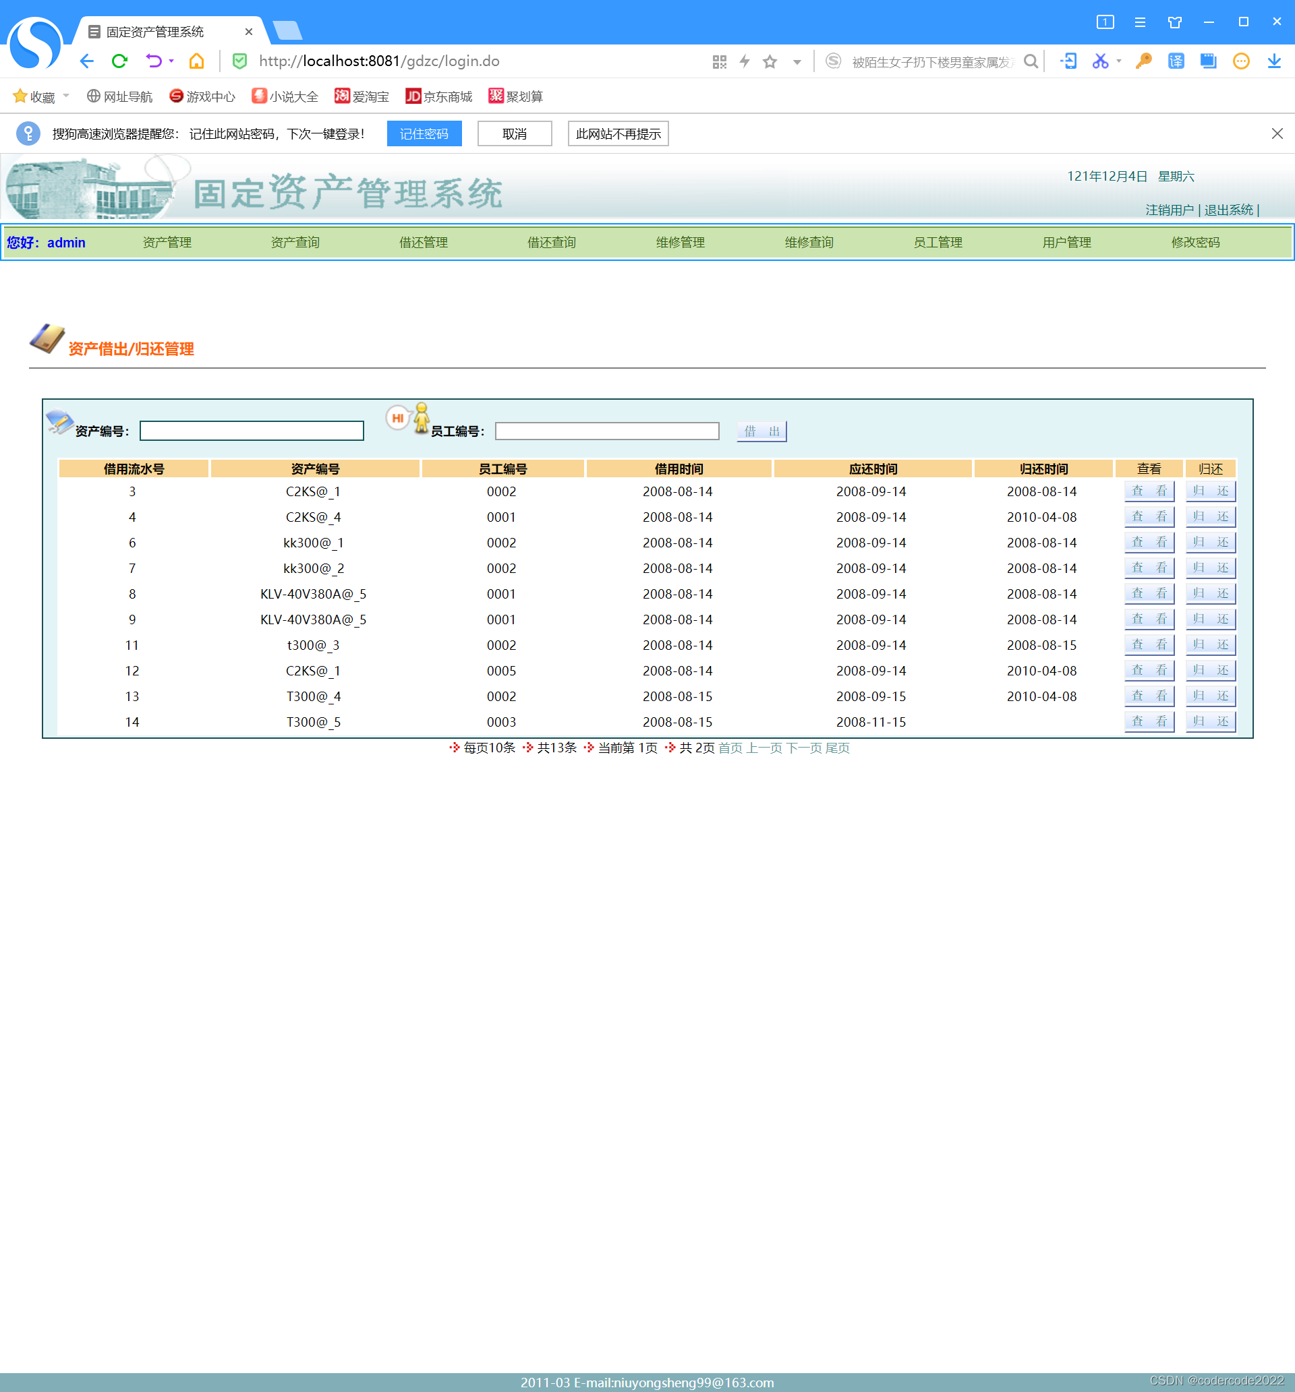Open the 维修查询 menu item

point(809,242)
